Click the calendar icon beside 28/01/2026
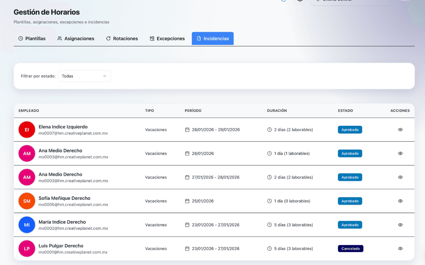The image size is (425, 265). (187, 153)
